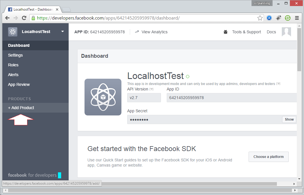Open the Docs link

(x=271, y=32)
